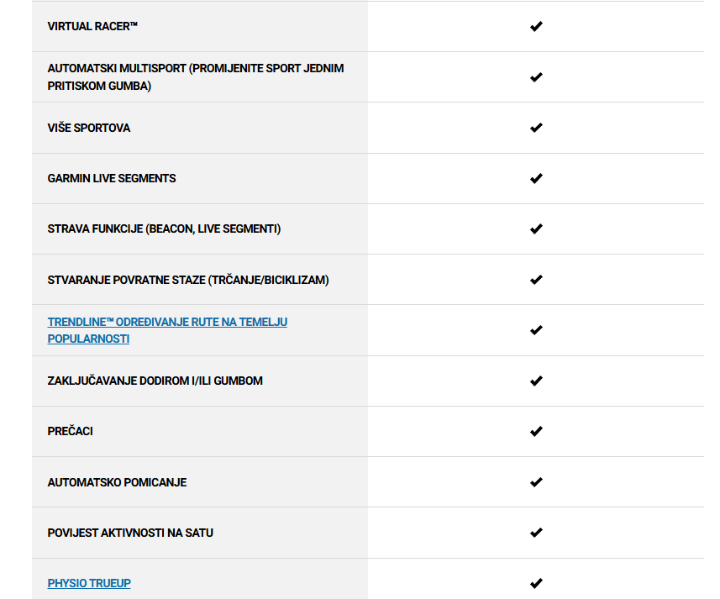Click the checkmark beside Više sportova

click(x=536, y=128)
